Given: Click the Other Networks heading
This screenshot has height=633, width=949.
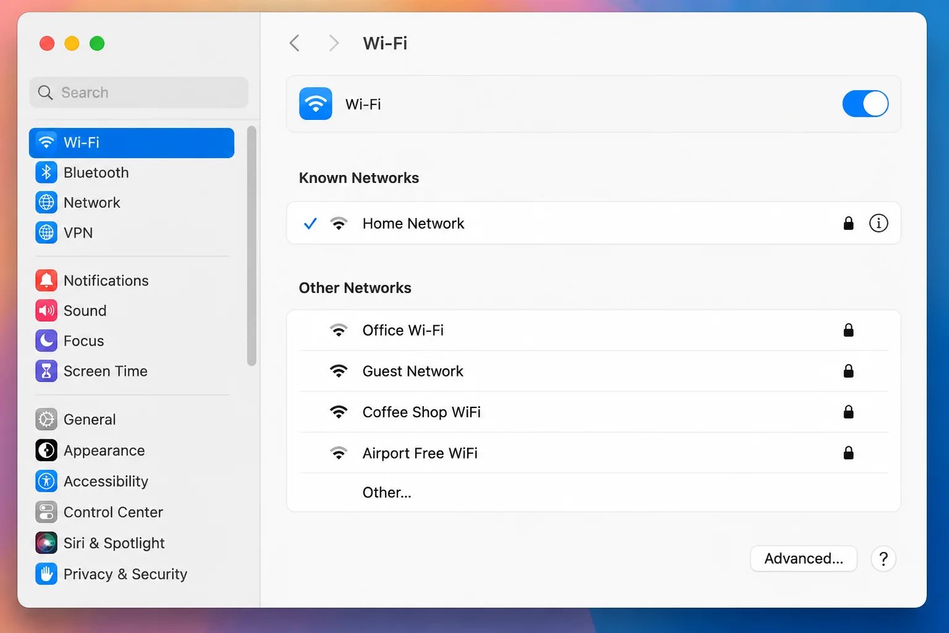Looking at the screenshot, I should (355, 288).
